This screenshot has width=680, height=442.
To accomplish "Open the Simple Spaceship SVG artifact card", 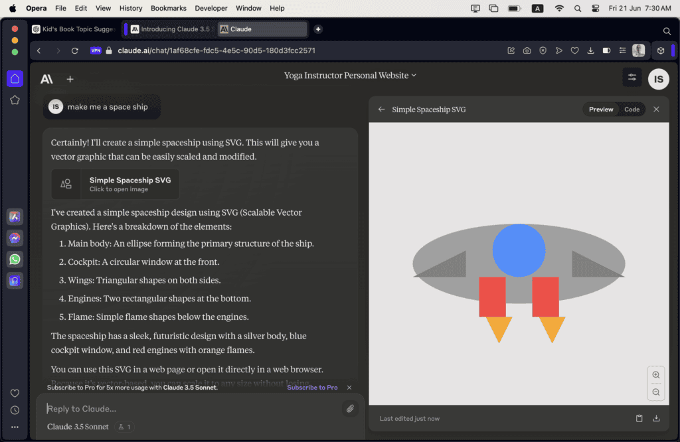I will (116, 184).
